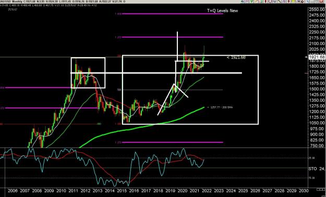The width and height of the screenshot is (326, 197).
Task: Click the 2011 year on time axis
Action: tap(73, 191)
